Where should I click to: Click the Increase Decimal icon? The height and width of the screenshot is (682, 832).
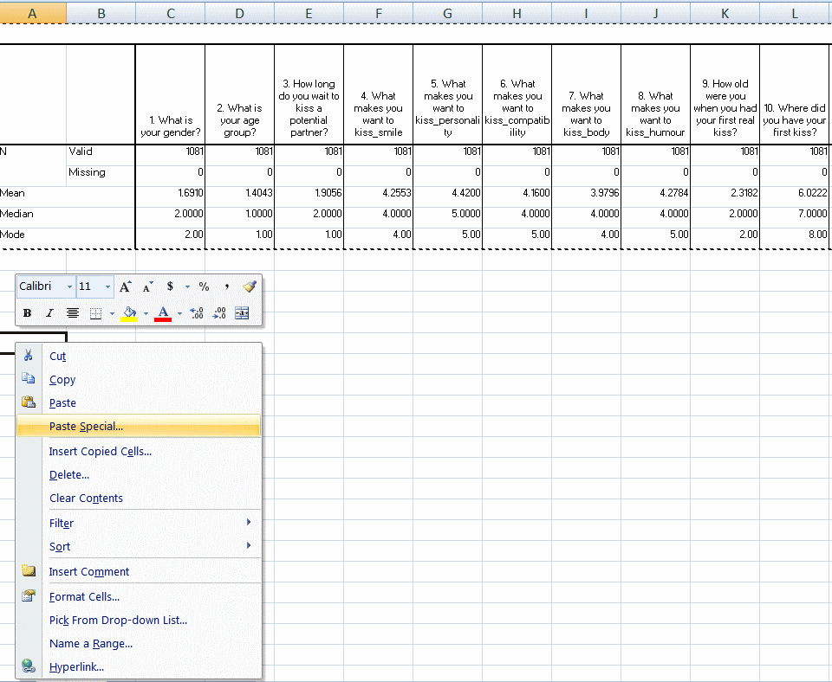point(197,313)
